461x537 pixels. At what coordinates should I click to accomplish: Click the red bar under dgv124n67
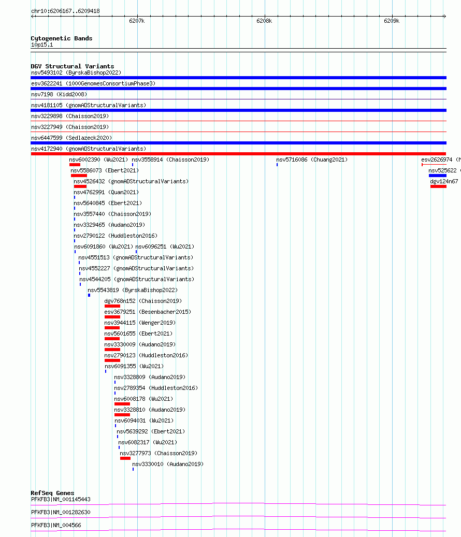click(438, 186)
